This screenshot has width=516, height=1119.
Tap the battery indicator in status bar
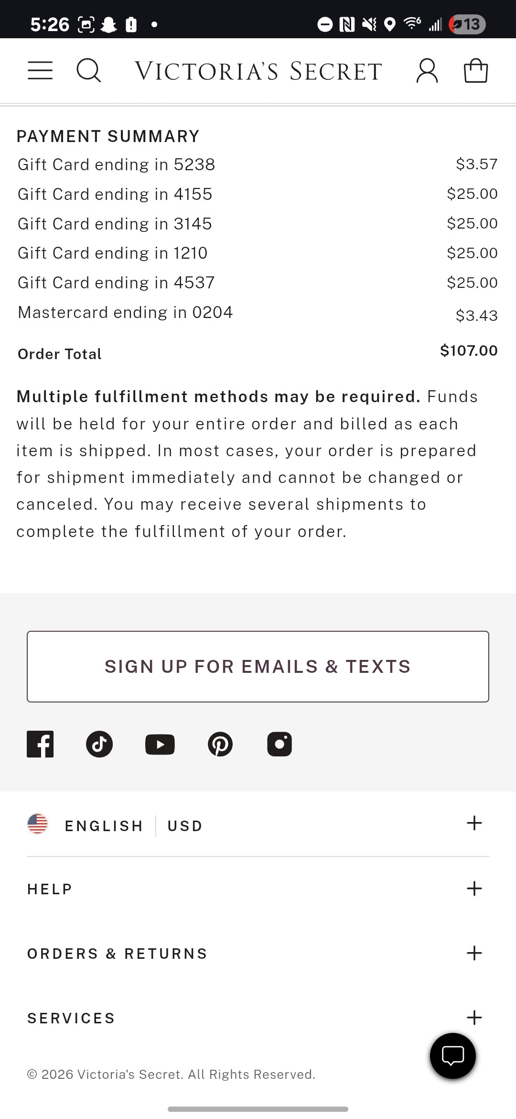click(x=468, y=24)
